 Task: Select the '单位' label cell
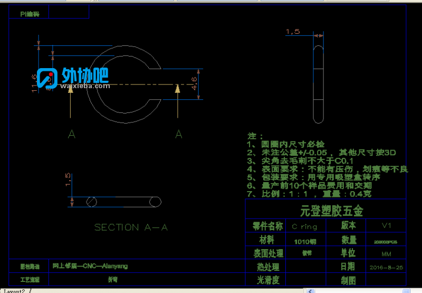(x=348, y=252)
